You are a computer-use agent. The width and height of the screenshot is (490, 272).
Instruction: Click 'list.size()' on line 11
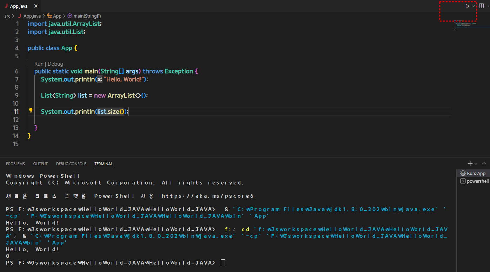[111, 111]
